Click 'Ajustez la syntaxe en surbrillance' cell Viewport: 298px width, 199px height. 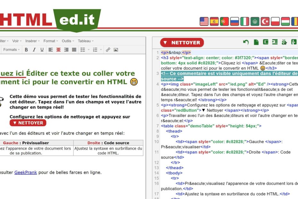point(108,151)
